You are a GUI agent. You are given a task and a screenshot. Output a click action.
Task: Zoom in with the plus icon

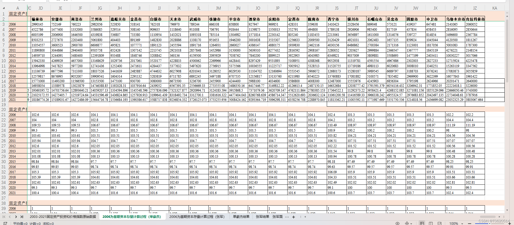pyautogui.click(x=510, y=223)
